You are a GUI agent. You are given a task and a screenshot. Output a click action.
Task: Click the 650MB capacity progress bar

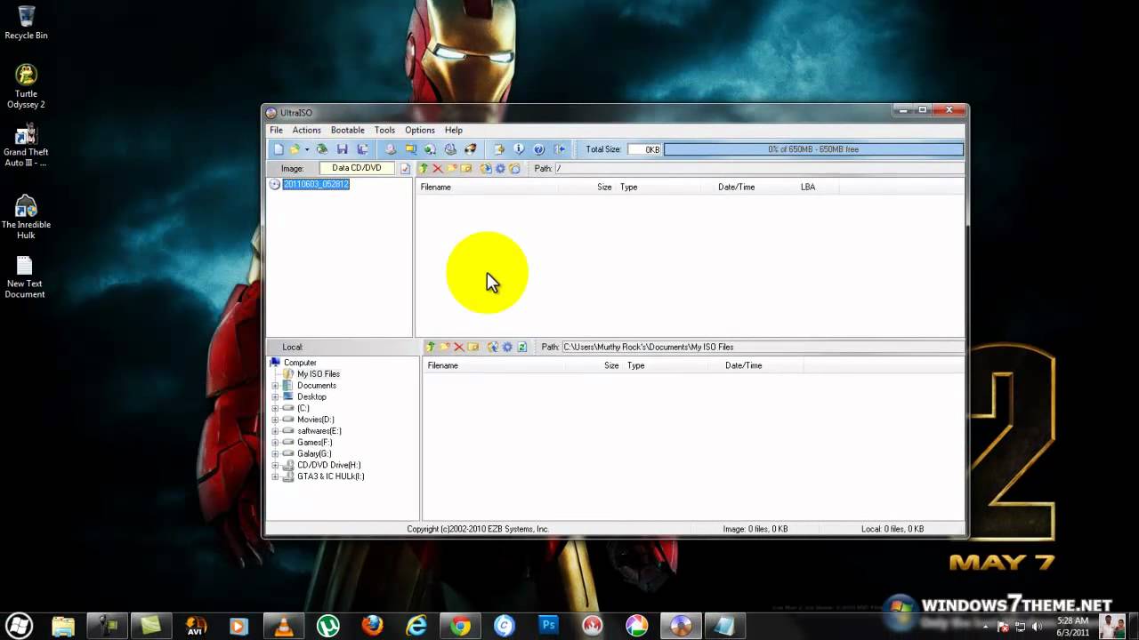tap(813, 149)
